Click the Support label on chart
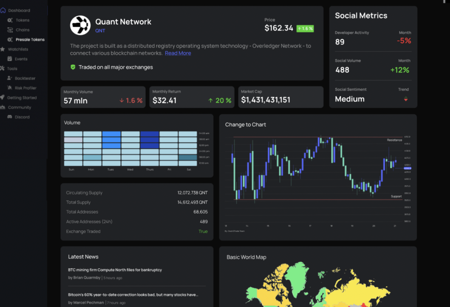This screenshot has height=307, width=450. tap(396, 196)
